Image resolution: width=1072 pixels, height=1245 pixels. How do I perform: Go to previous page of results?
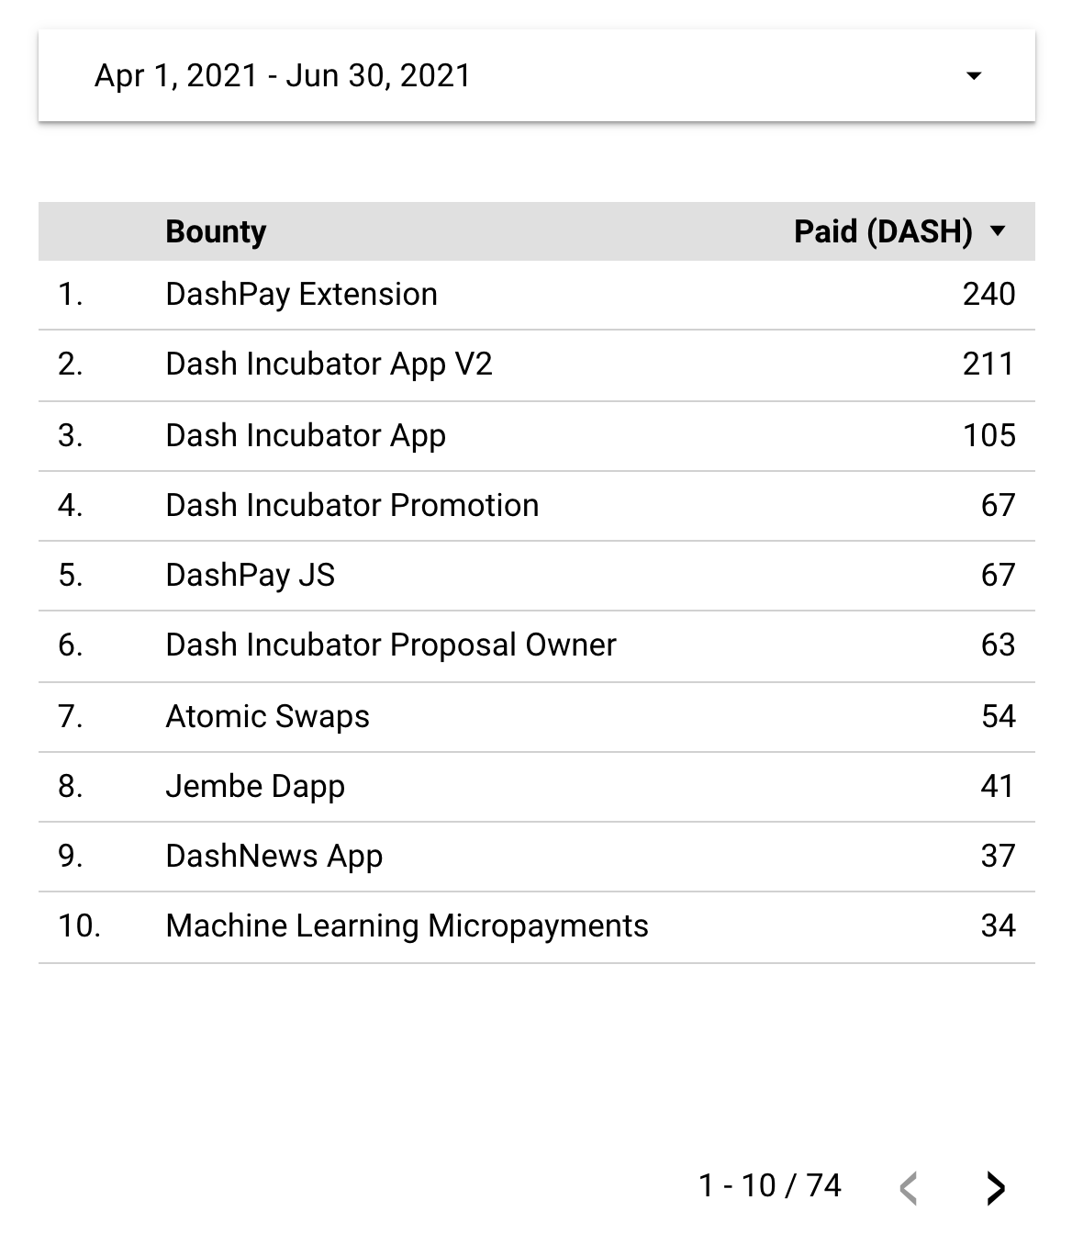[909, 1187]
